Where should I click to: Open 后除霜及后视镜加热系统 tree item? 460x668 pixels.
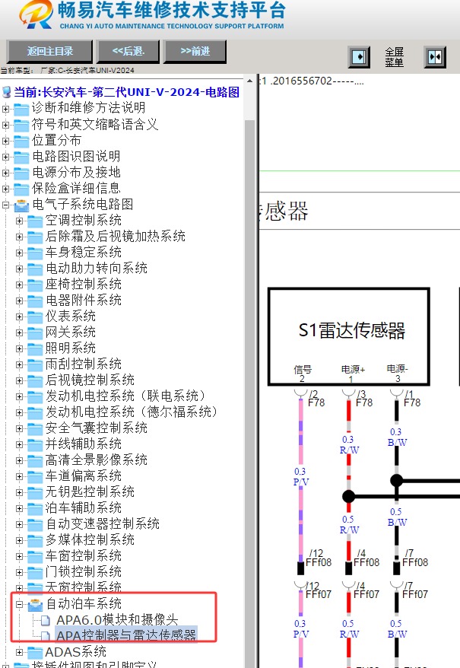click(115, 236)
